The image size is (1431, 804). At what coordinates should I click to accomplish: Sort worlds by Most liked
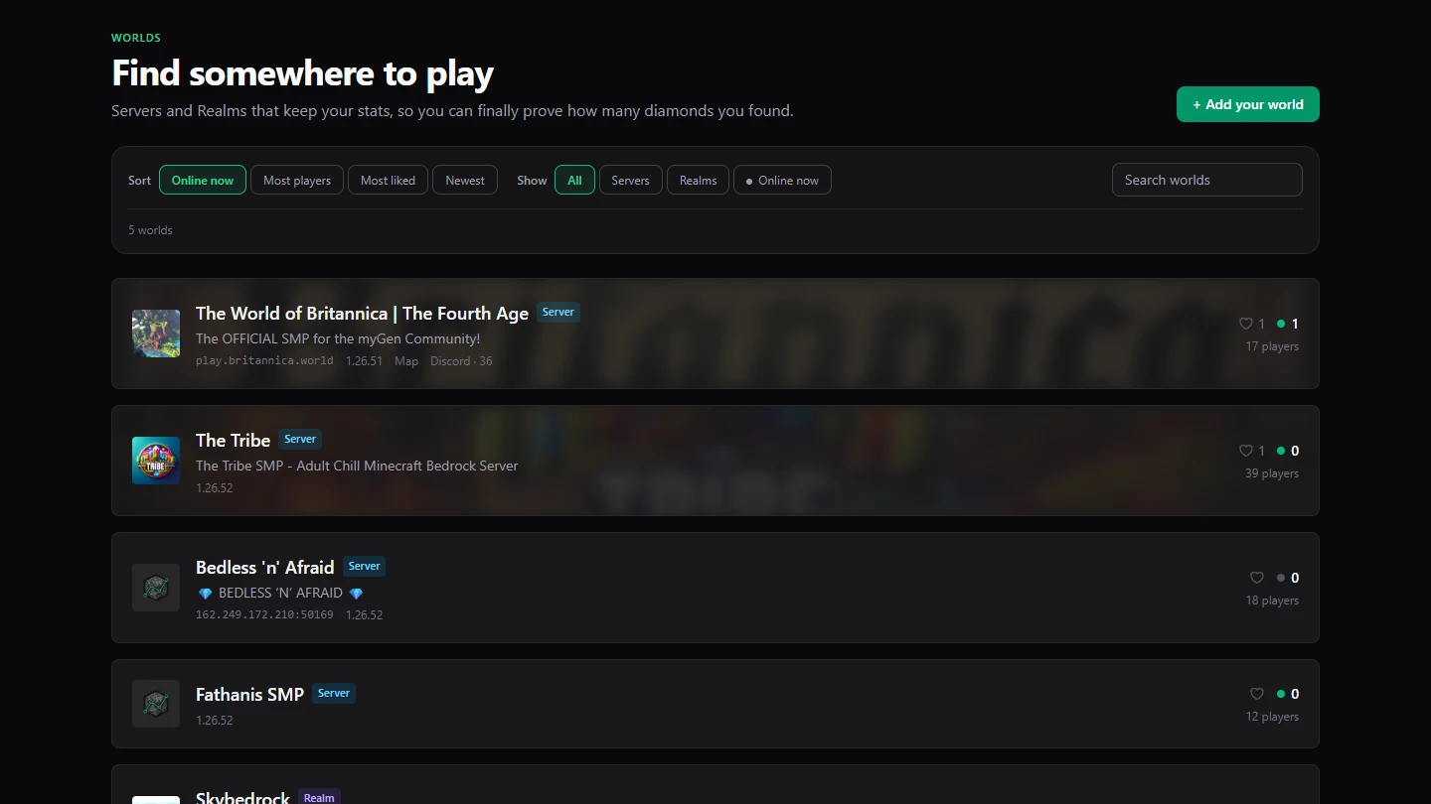coord(388,180)
